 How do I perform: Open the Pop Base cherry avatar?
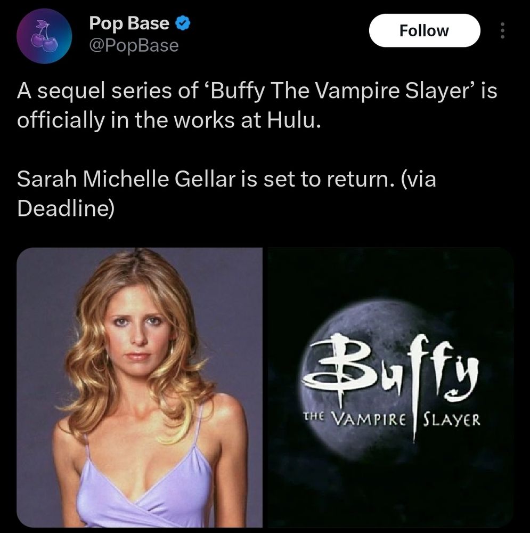click(x=44, y=36)
